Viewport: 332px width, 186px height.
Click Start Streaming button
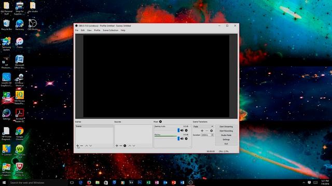(x=226, y=127)
